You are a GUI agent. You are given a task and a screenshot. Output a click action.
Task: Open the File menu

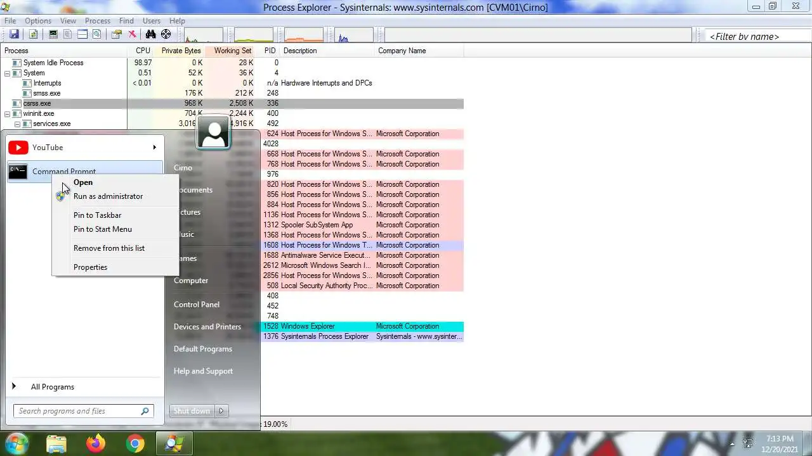tap(10, 21)
